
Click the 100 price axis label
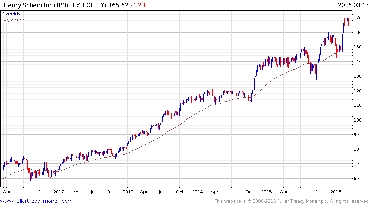click(x=358, y=120)
